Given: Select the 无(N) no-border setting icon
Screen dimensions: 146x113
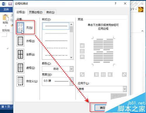Looking at the screenshot, I should pos(20,28).
